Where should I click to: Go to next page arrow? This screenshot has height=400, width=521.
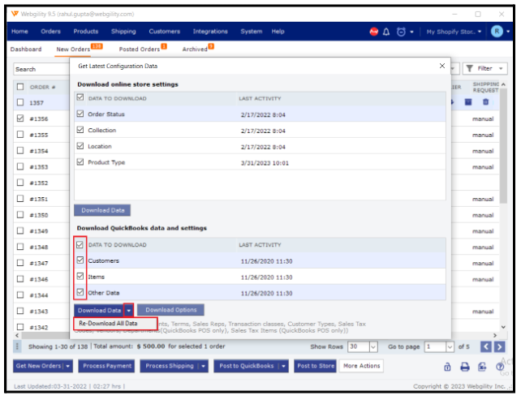tap(499, 346)
